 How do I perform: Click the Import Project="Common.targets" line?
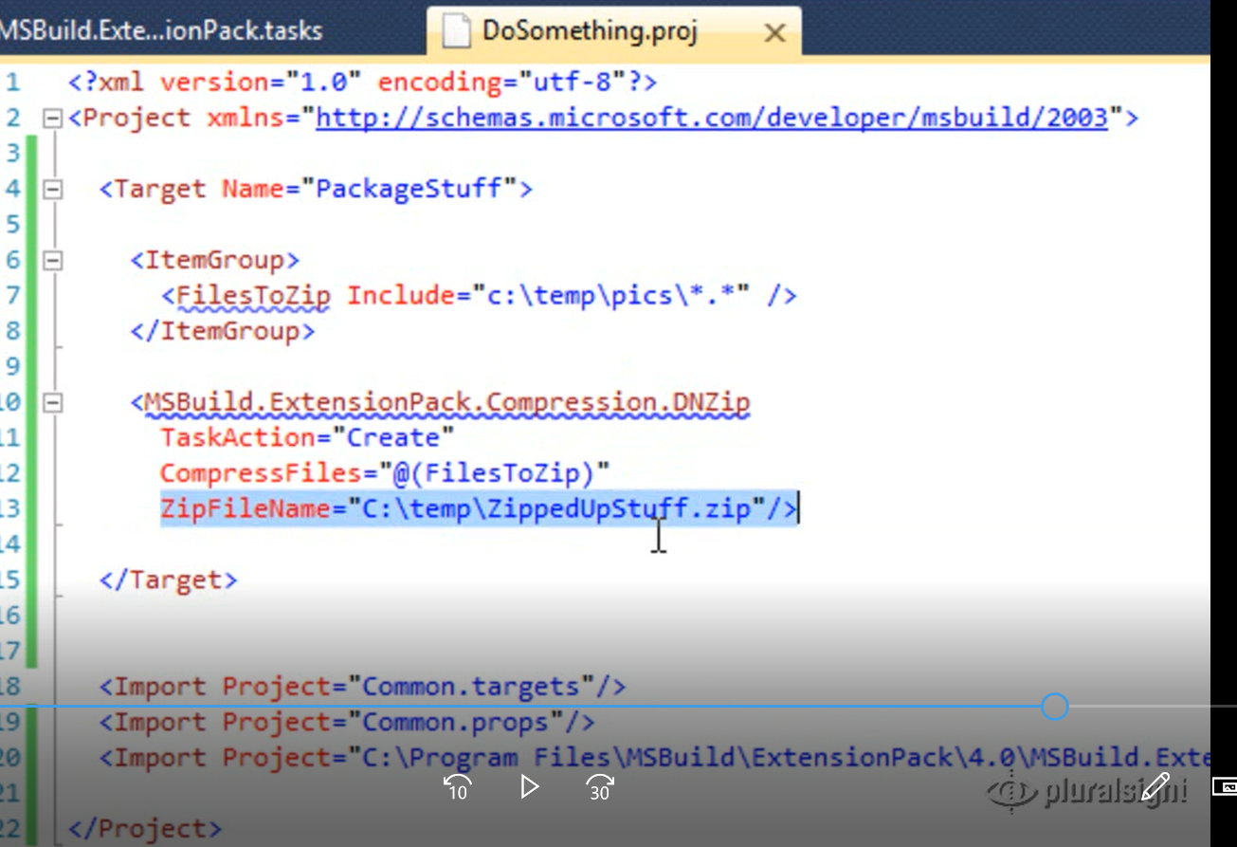(x=362, y=687)
